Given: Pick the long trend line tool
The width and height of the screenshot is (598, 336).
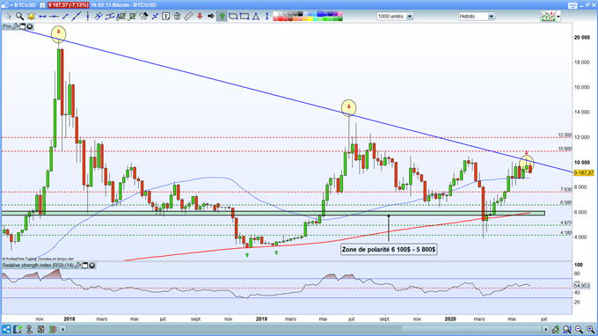Looking at the screenshot, I should point(77,17).
